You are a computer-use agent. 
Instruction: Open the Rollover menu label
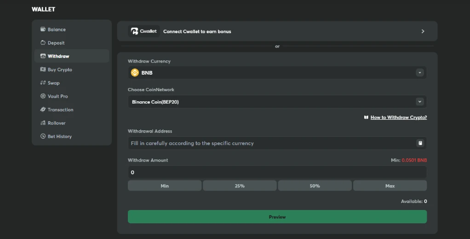pos(57,123)
